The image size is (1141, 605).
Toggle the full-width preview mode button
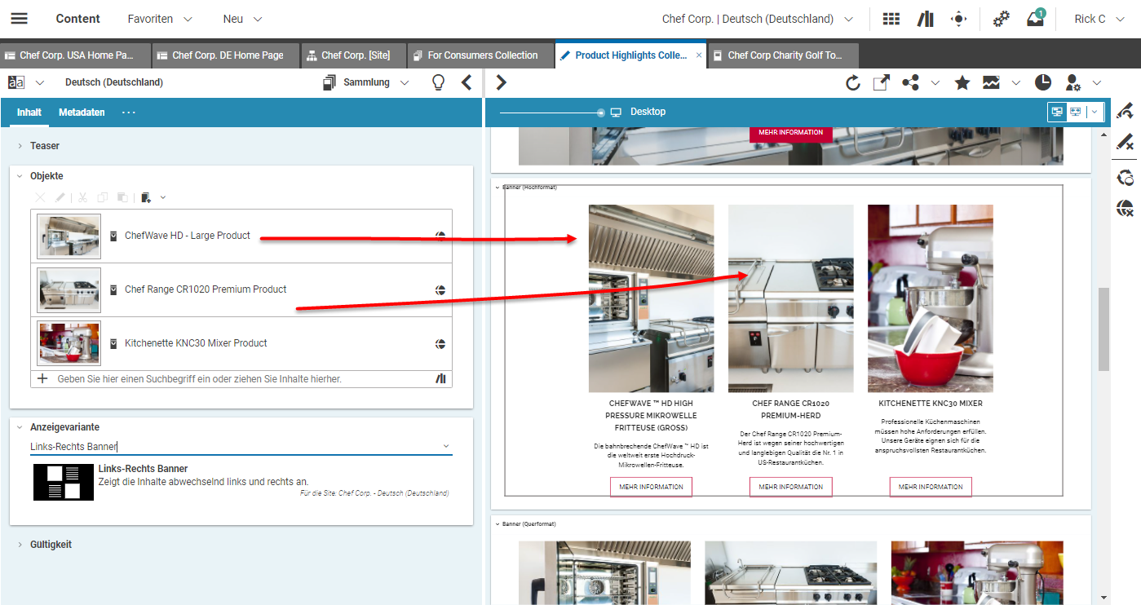pyautogui.click(x=1076, y=112)
